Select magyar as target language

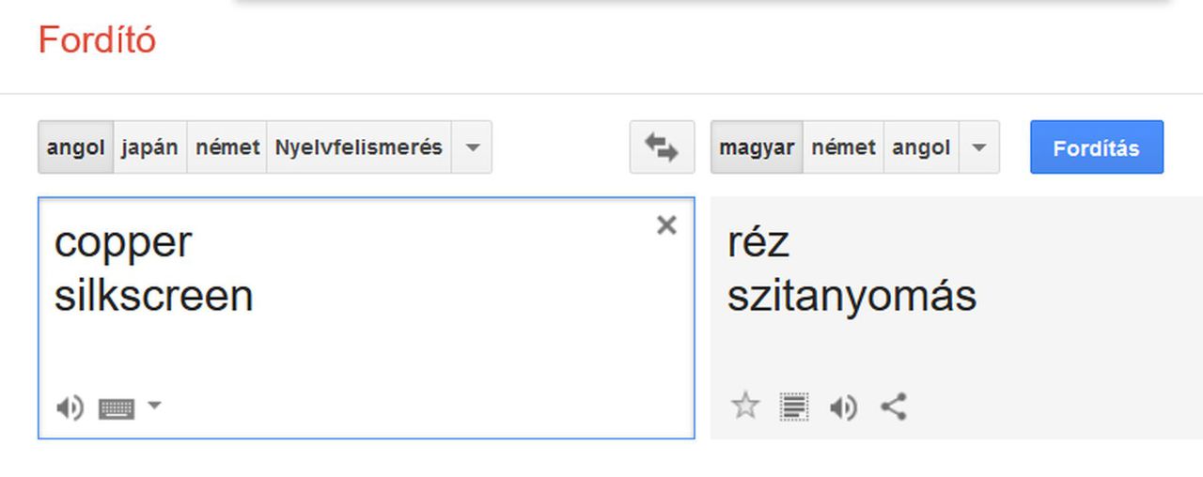tap(757, 147)
